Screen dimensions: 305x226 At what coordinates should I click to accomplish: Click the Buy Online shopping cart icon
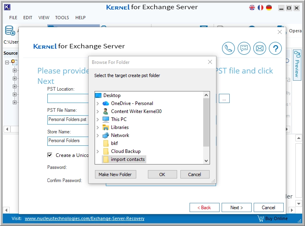coord(261,218)
